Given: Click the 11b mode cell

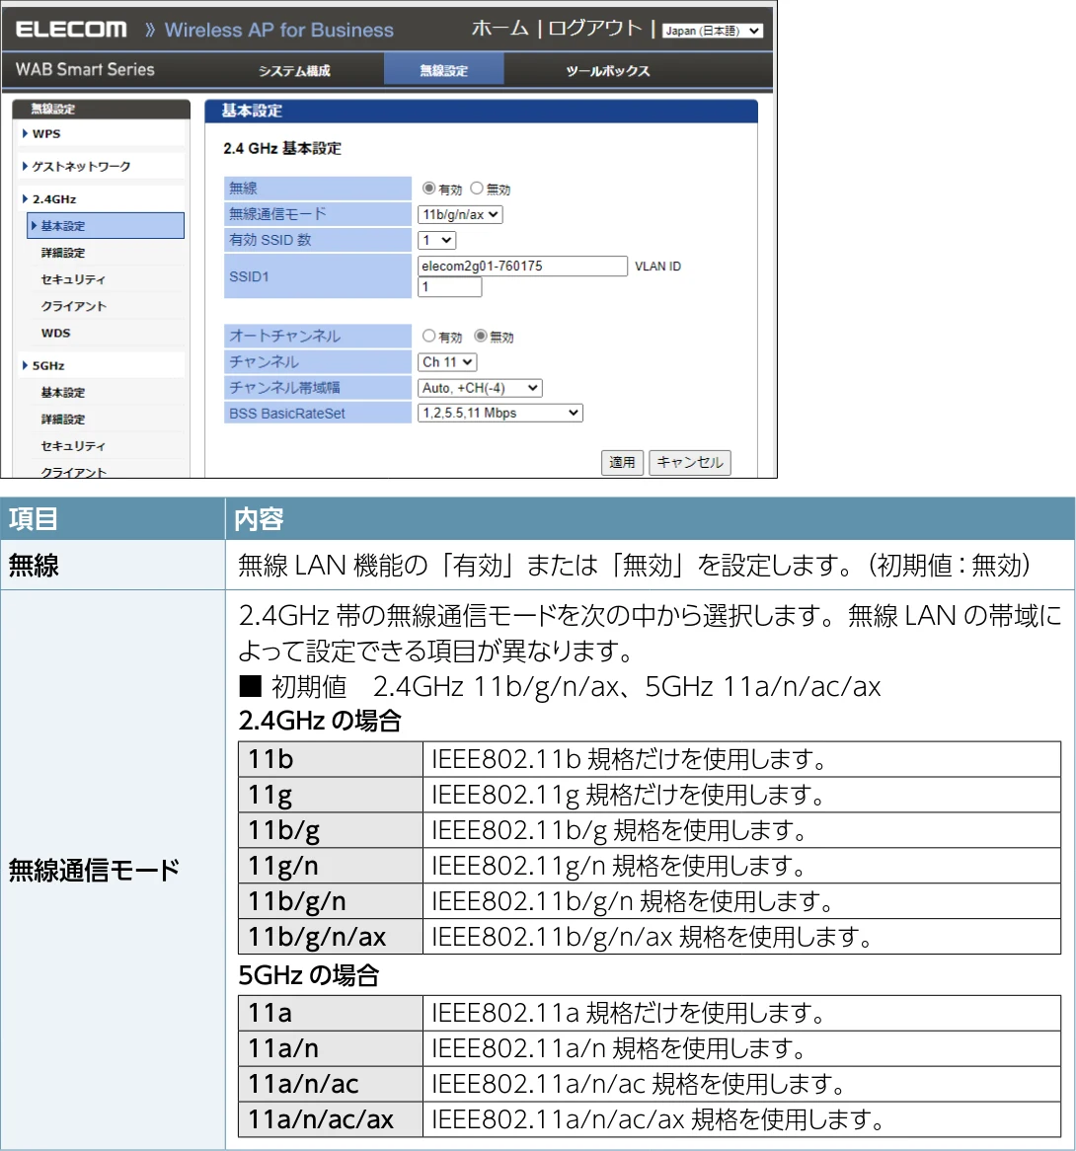Looking at the screenshot, I should pos(331,759).
